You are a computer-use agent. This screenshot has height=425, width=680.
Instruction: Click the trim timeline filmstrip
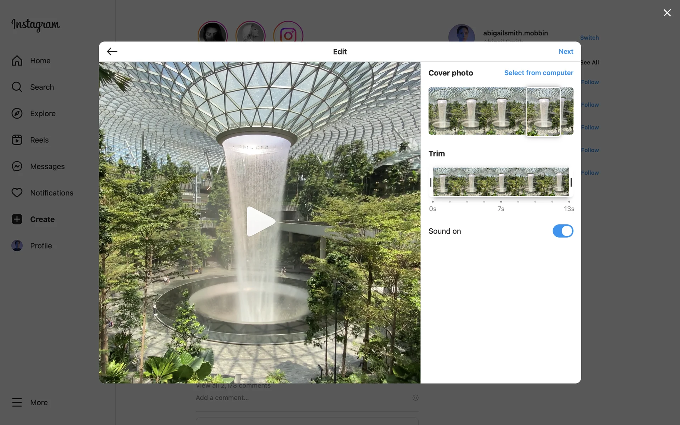pyautogui.click(x=501, y=182)
